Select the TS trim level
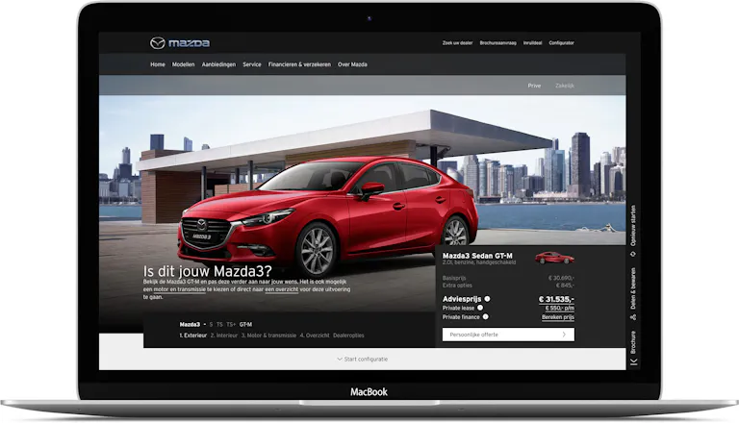 (219, 325)
